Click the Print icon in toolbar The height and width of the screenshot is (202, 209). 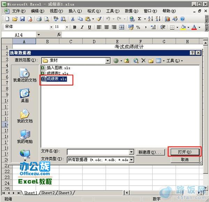point(39,19)
